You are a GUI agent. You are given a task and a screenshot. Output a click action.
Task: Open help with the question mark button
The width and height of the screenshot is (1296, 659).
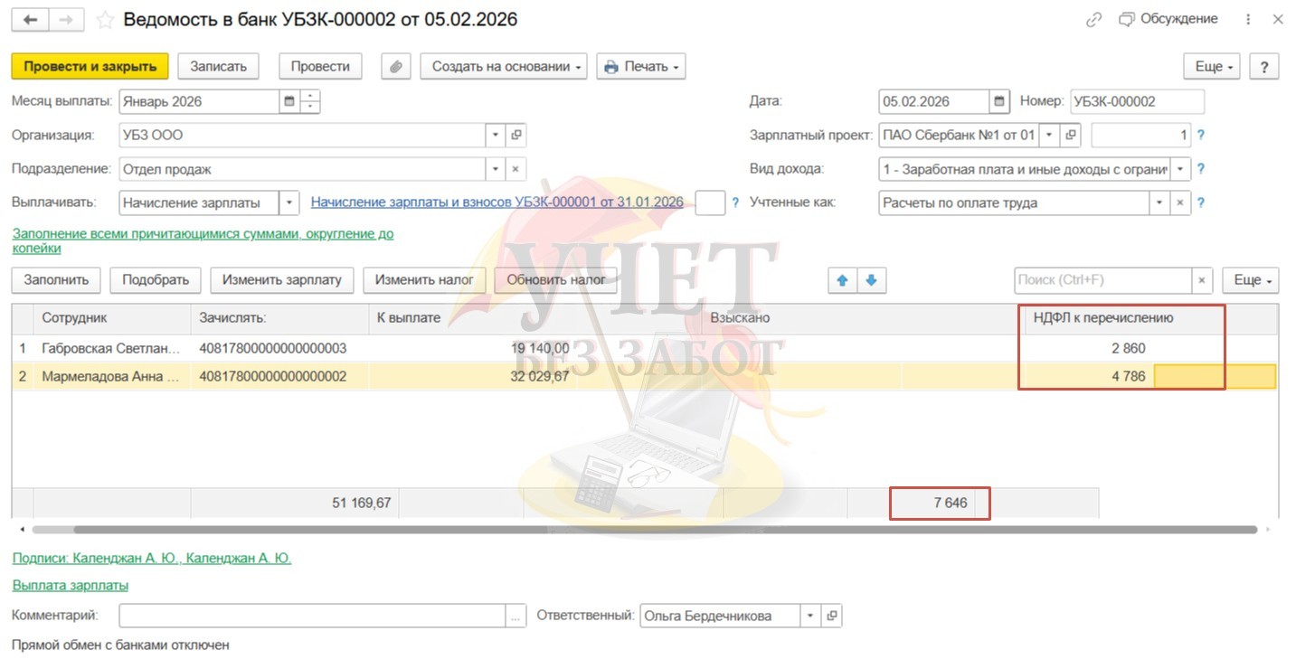1263,66
